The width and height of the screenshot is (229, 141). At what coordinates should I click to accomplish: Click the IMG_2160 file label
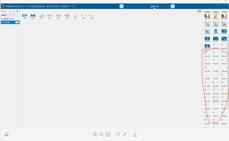pyautogui.click(x=224, y=64)
